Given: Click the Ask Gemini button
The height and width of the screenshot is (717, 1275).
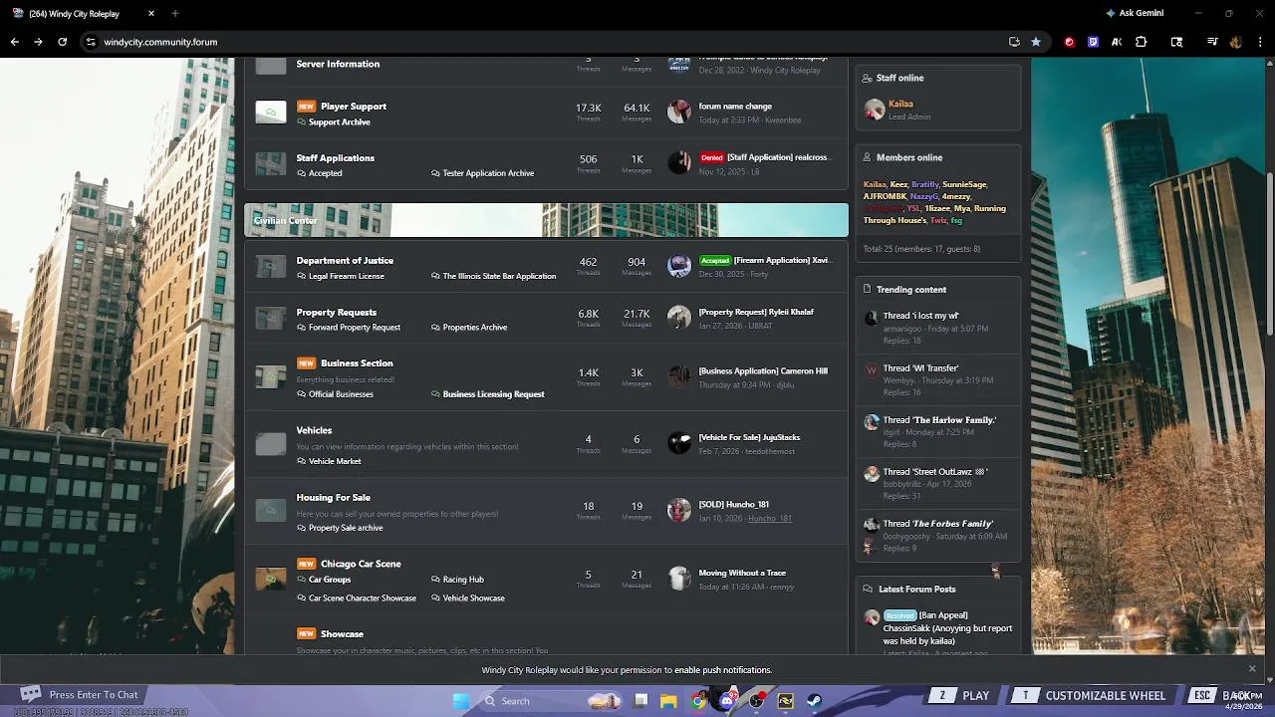Looking at the screenshot, I should [x=1134, y=13].
